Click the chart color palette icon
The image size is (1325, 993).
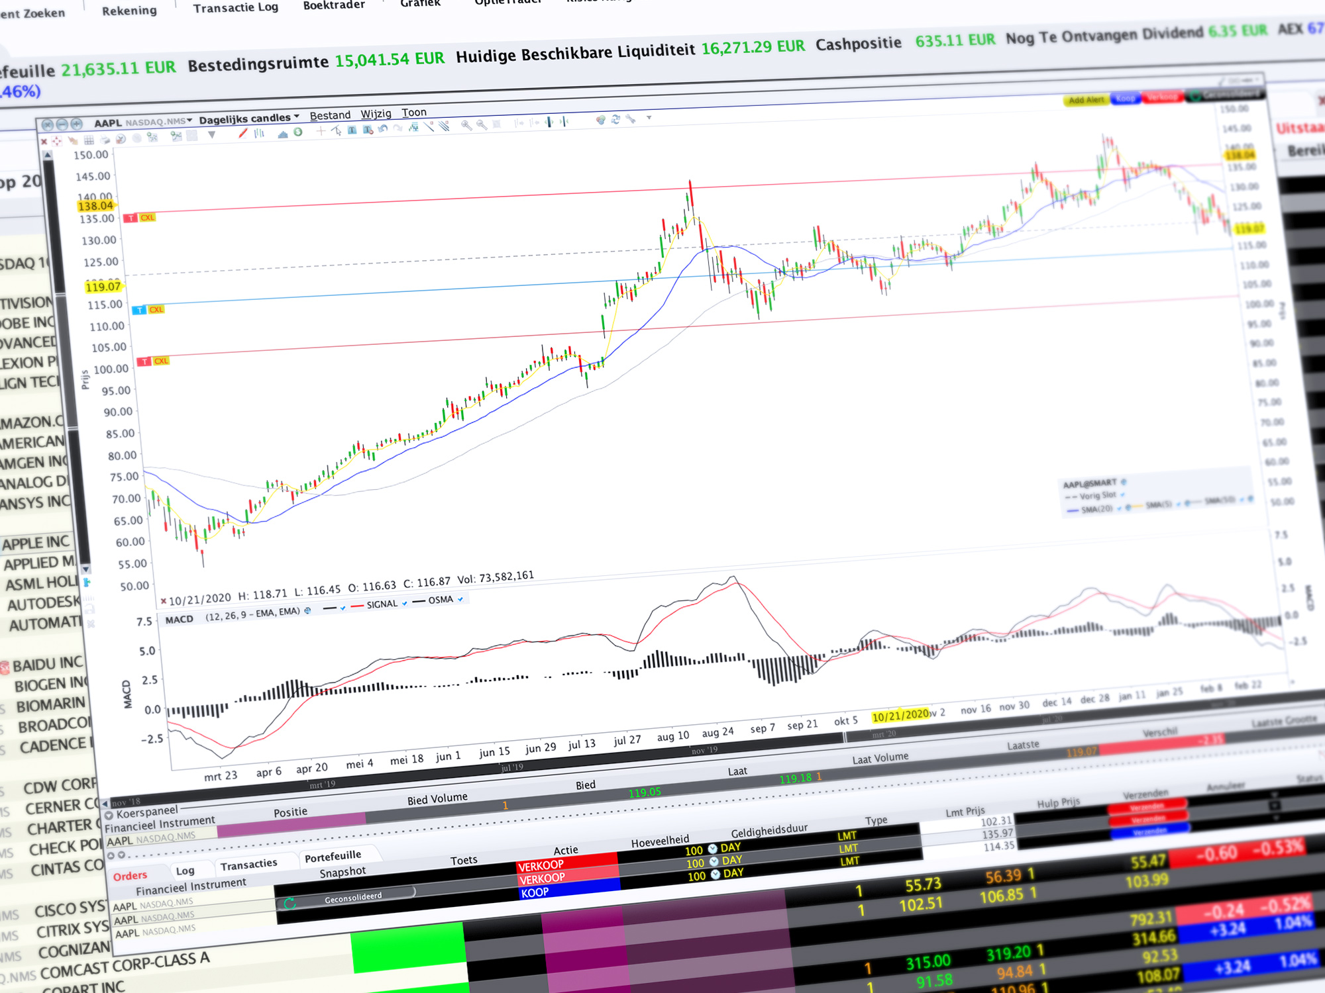(x=600, y=120)
